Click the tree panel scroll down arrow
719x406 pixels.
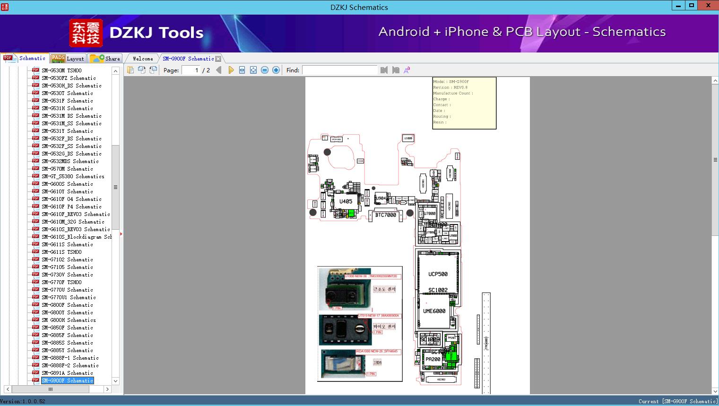pyautogui.click(x=115, y=381)
